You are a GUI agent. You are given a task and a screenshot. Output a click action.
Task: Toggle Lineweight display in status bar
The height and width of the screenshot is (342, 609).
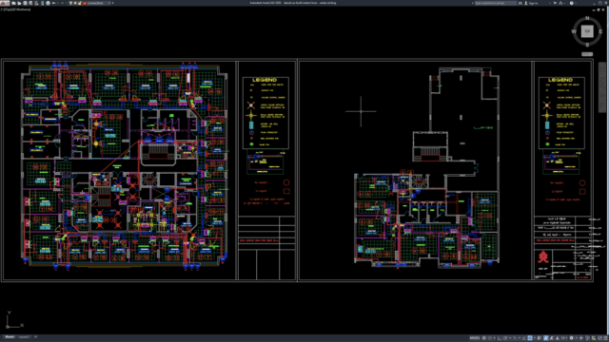tap(540, 338)
